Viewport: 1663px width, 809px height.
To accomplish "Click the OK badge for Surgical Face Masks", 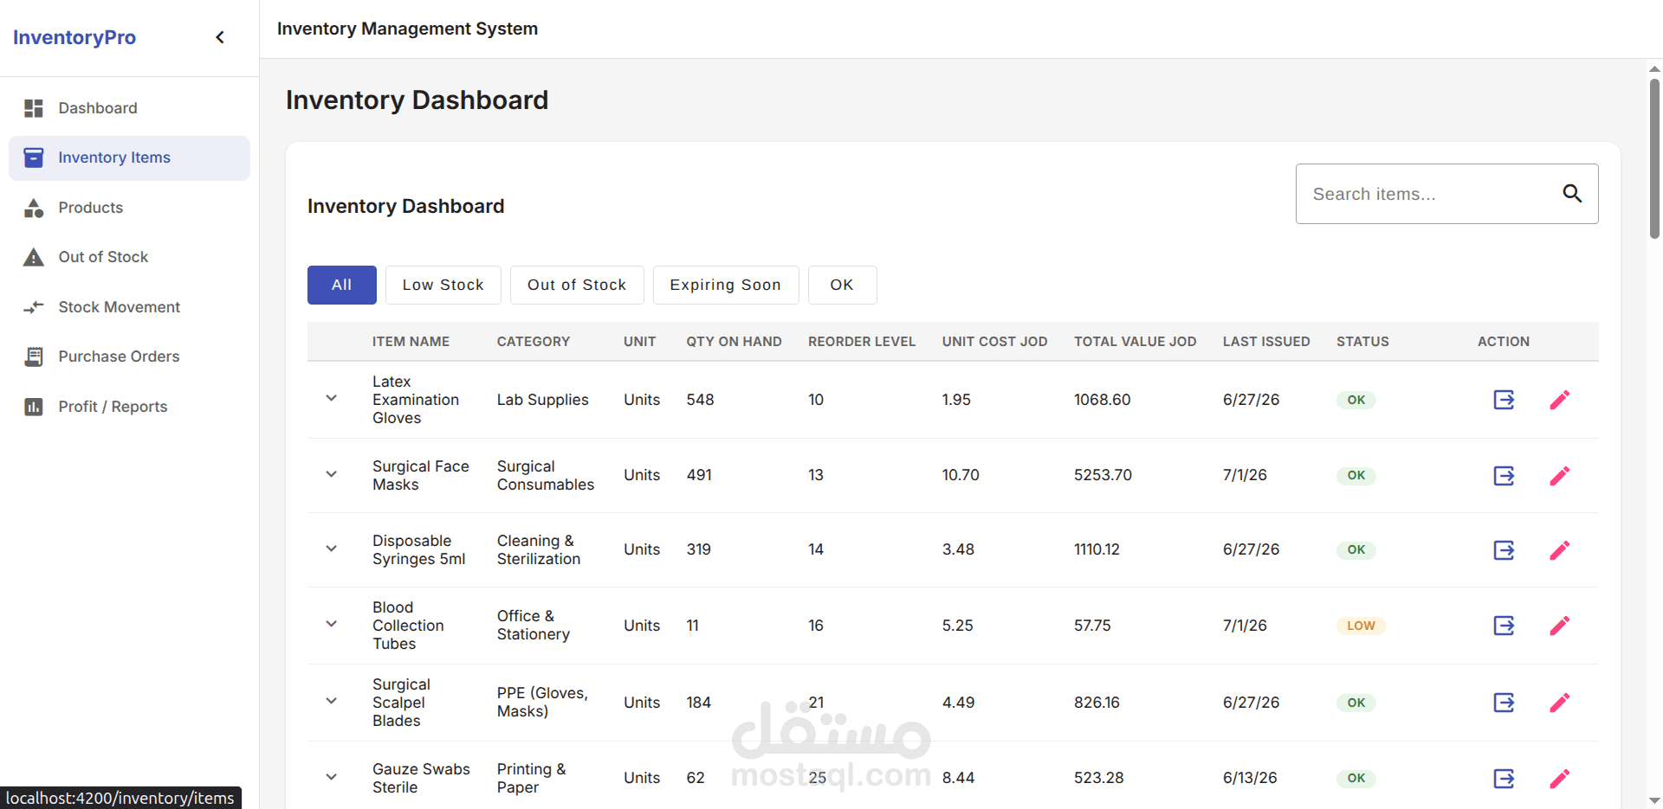I will pos(1356,475).
